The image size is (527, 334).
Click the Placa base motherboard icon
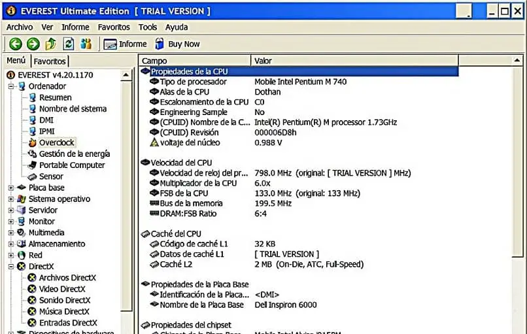tap(22, 188)
